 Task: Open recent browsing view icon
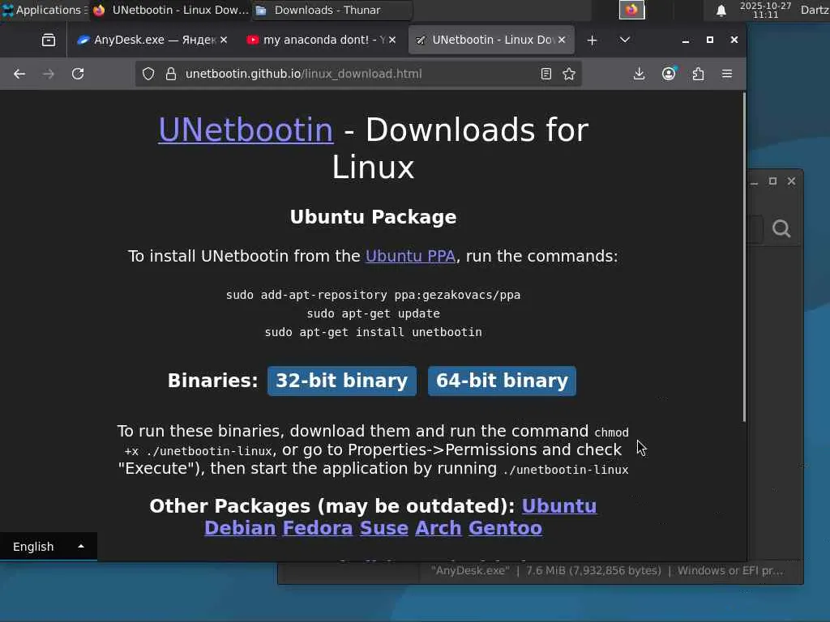pyautogui.click(x=49, y=40)
